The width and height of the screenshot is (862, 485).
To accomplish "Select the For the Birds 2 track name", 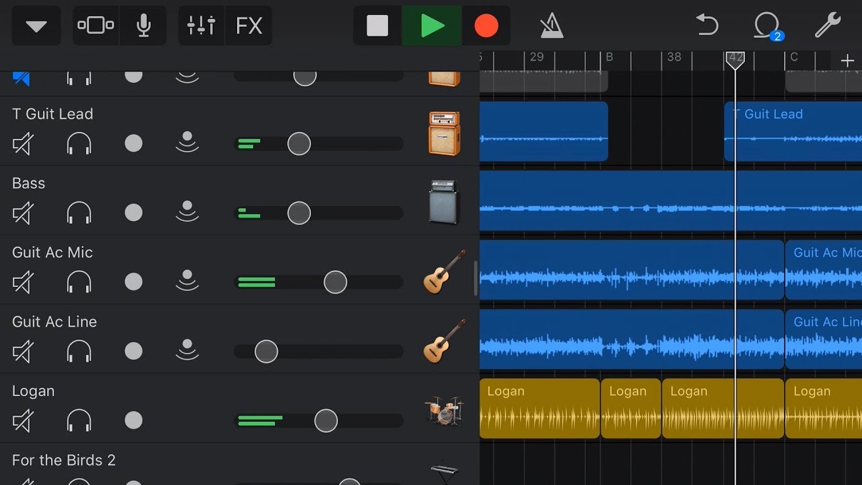I will (64, 460).
